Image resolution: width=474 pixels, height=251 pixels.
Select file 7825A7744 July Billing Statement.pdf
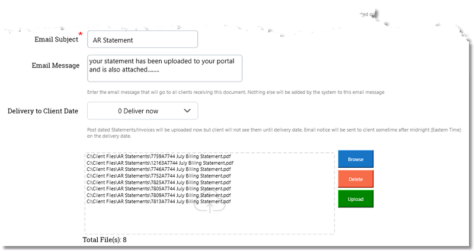[x=159, y=182]
